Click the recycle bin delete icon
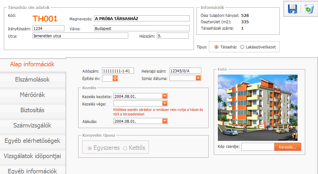This screenshot has width=318, height=174. (309, 9)
